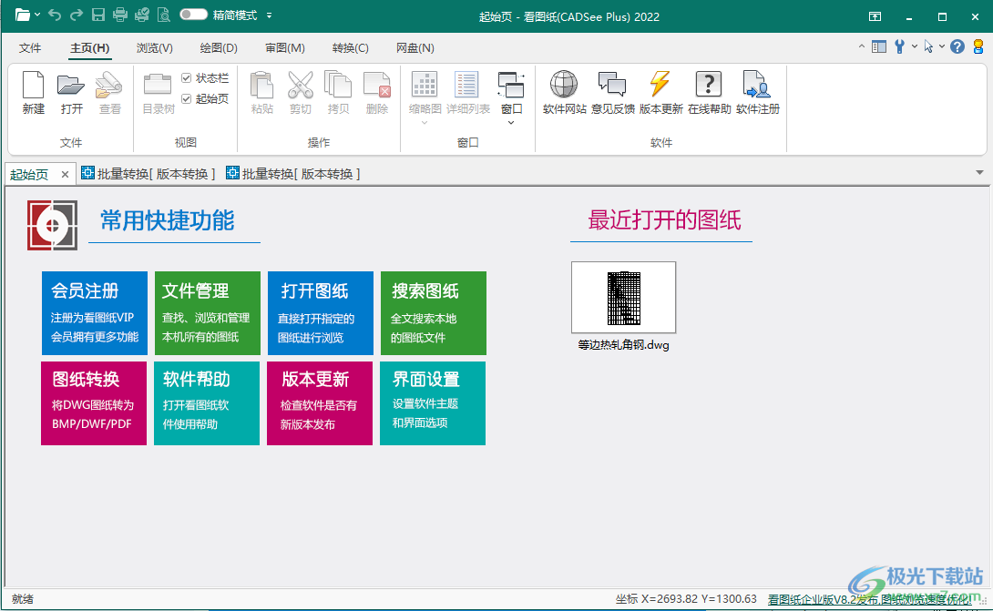The image size is (993, 611).
Task: Open the 文件 menu
Action: pos(30,48)
